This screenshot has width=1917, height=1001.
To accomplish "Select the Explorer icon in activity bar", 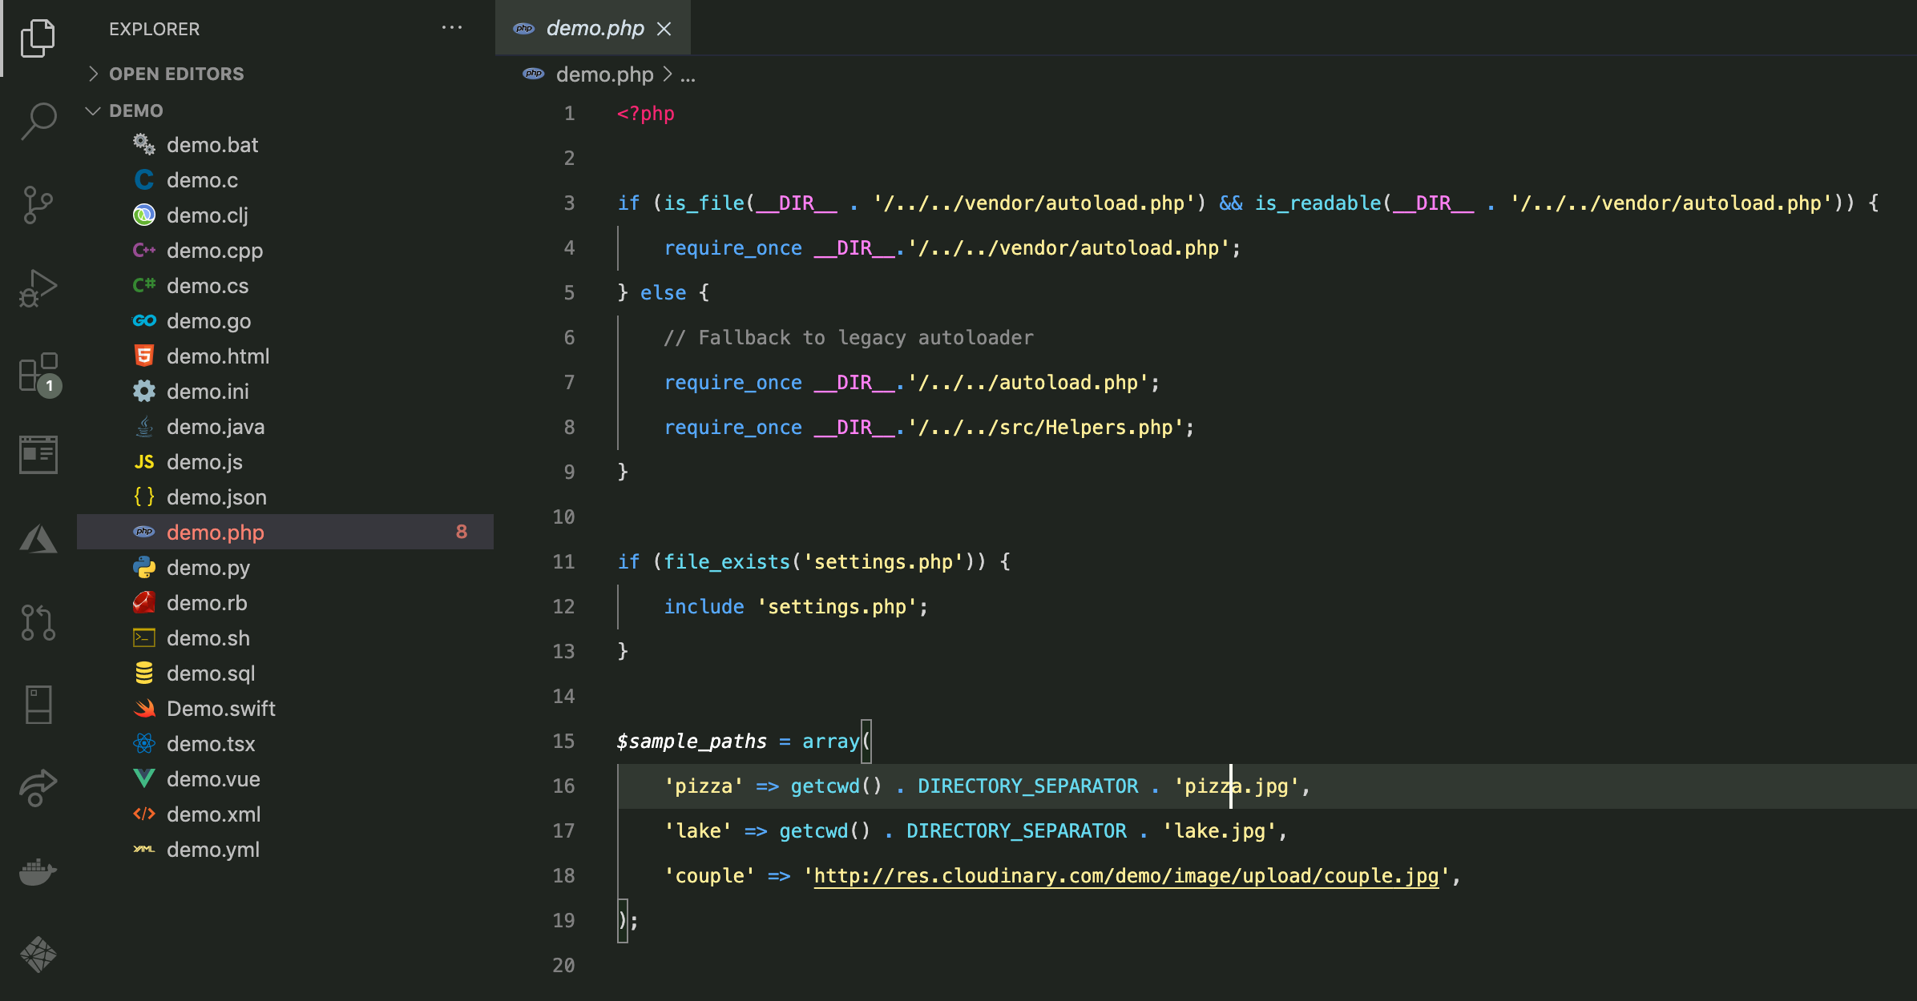I will click(38, 38).
